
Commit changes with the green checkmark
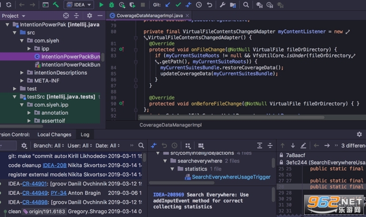pos(178,5)
